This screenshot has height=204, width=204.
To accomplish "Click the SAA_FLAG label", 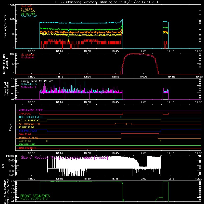I will (25, 134).
